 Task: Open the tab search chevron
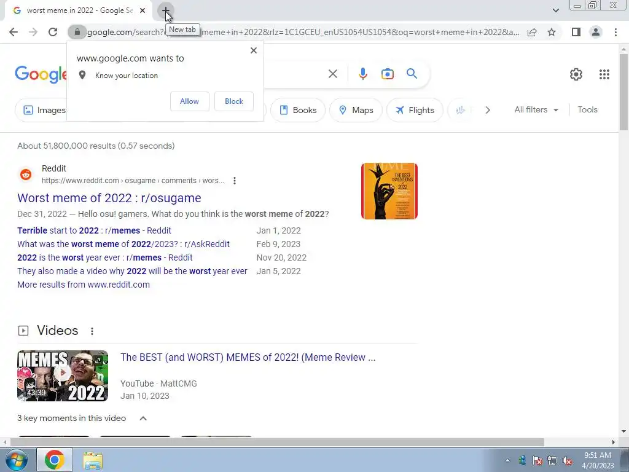click(555, 10)
